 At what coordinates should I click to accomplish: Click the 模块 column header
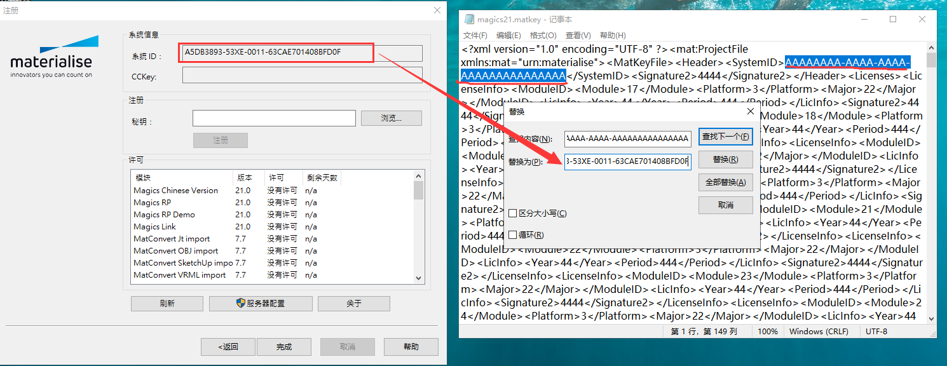(x=182, y=178)
